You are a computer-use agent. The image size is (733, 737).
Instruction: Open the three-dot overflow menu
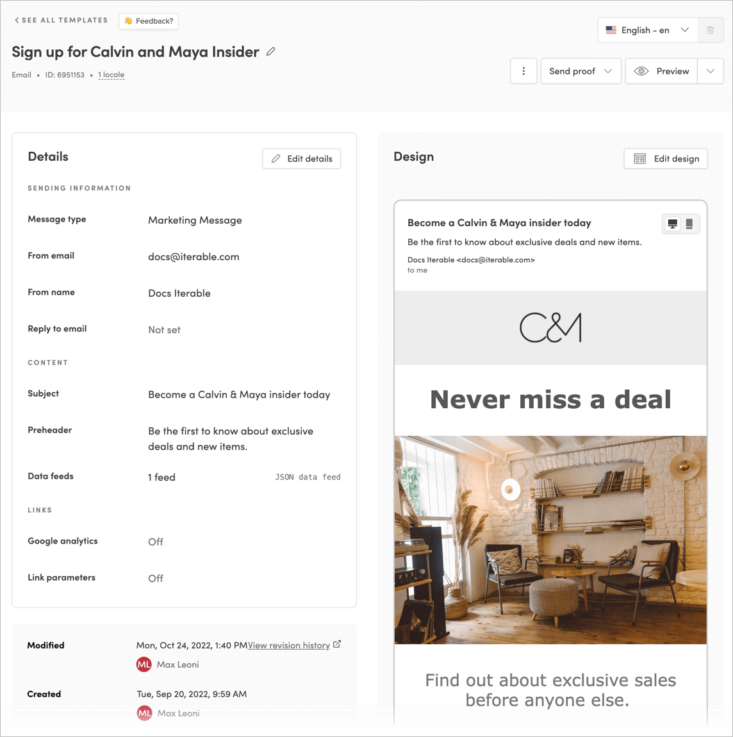click(523, 71)
